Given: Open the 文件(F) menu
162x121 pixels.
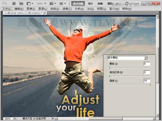Looking at the screenshot, I should [x=7, y=9].
